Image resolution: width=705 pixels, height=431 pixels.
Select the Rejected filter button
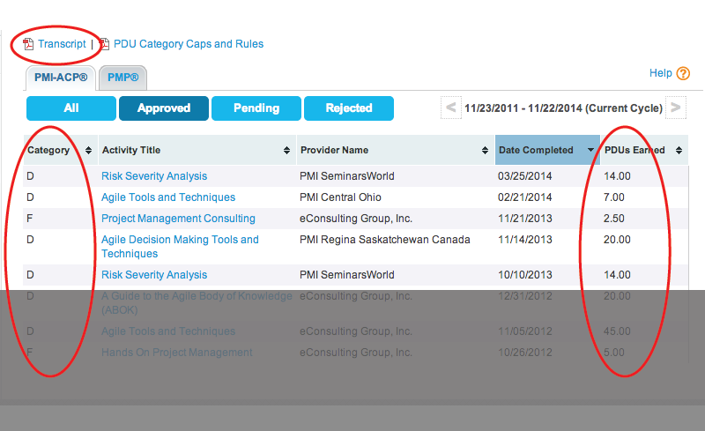point(349,108)
